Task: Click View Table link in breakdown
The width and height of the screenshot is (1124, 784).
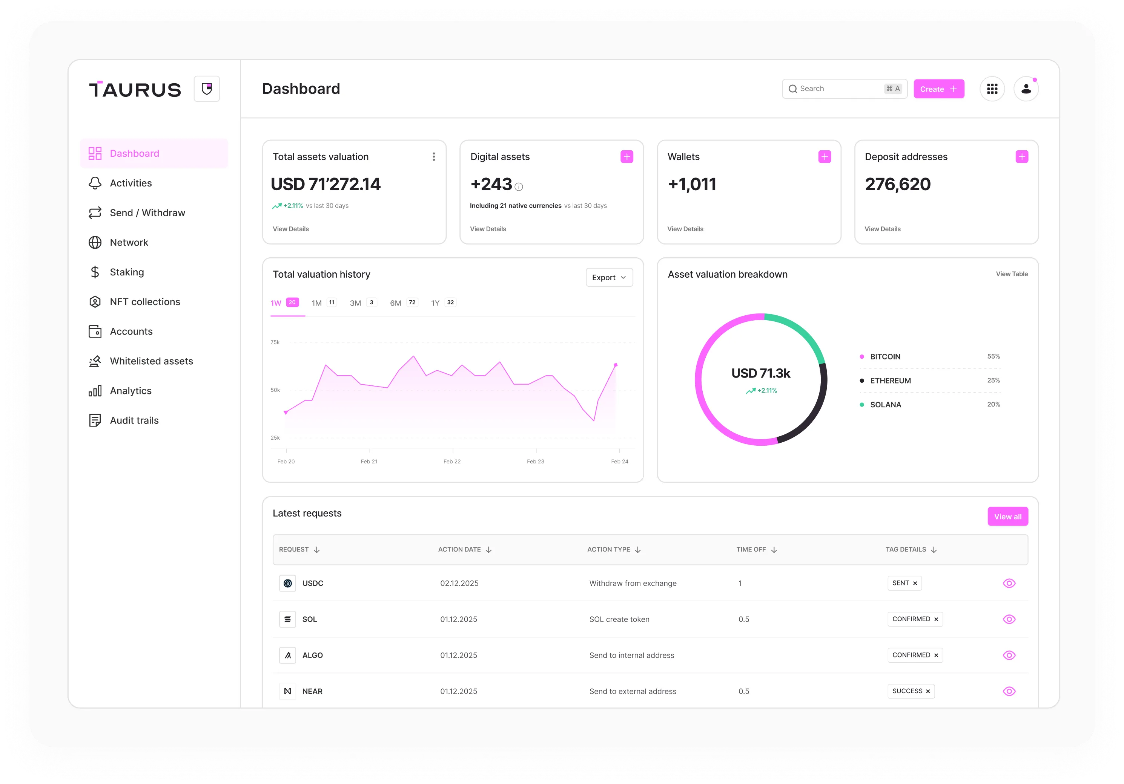Action: (x=1011, y=274)
